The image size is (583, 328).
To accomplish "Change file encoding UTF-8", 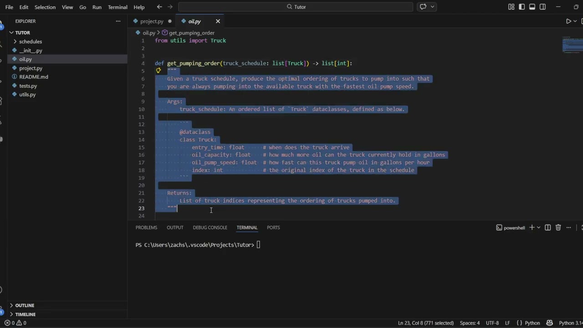I will tap(492, 323).
